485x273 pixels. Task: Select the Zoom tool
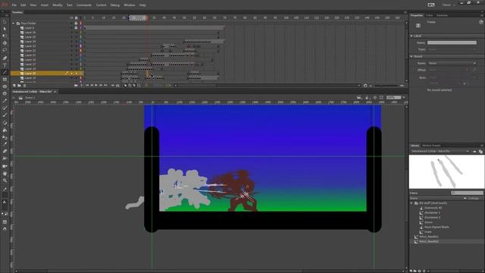click(5, 180)
